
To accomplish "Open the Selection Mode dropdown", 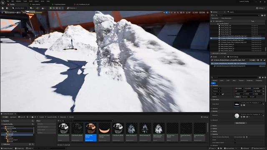I will click(x=19, y=8).
